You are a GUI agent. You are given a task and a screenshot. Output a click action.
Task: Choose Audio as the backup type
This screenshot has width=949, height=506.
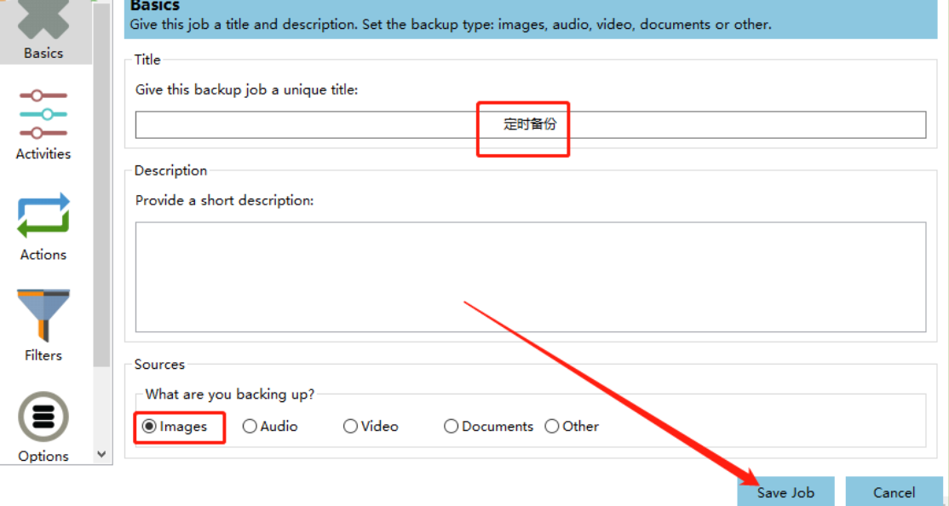250,427
